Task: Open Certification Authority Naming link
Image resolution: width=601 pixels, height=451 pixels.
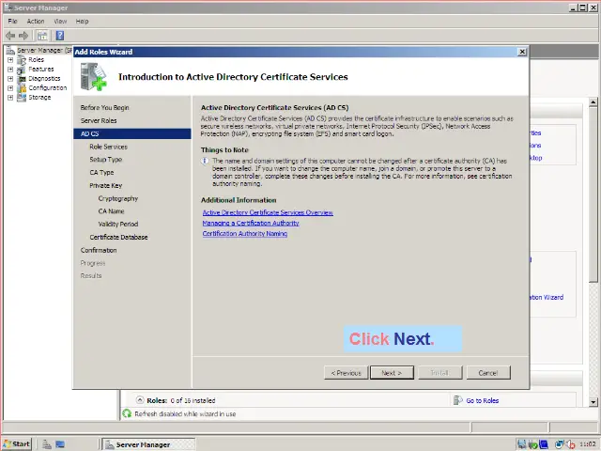Action: [x=245, y=234]
